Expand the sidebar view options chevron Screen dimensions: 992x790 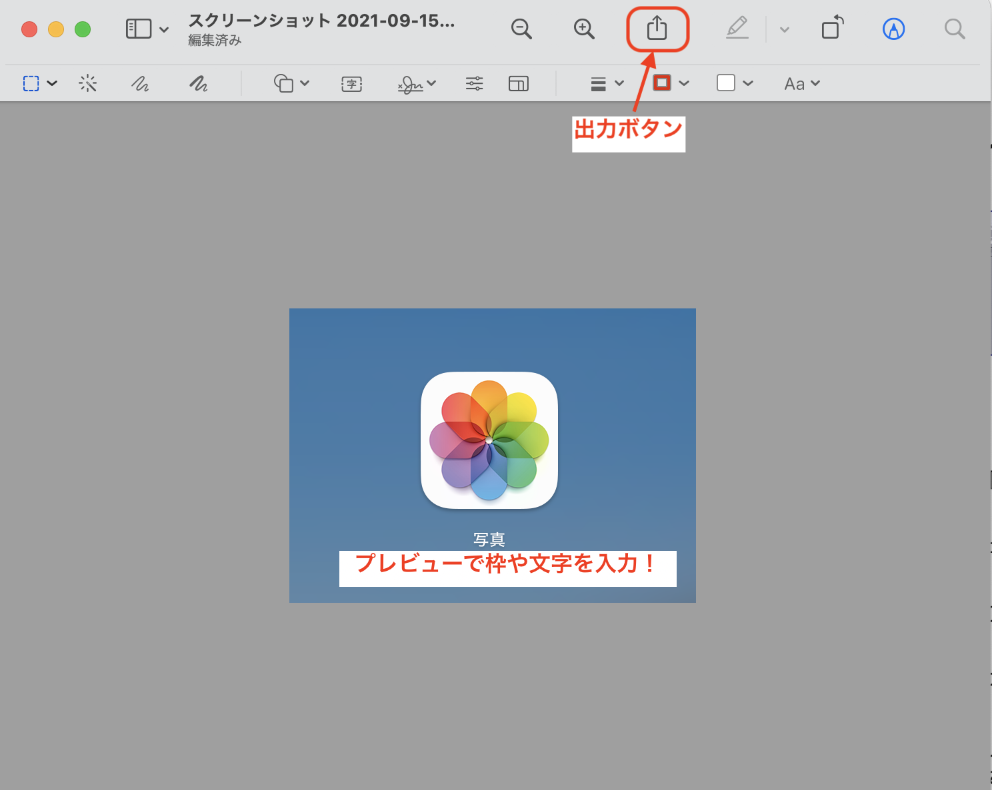point(164,29)
